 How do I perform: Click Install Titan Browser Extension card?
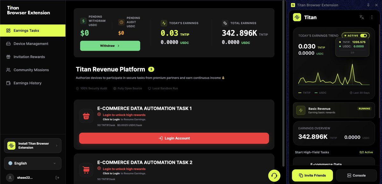(x=33, y=146)
